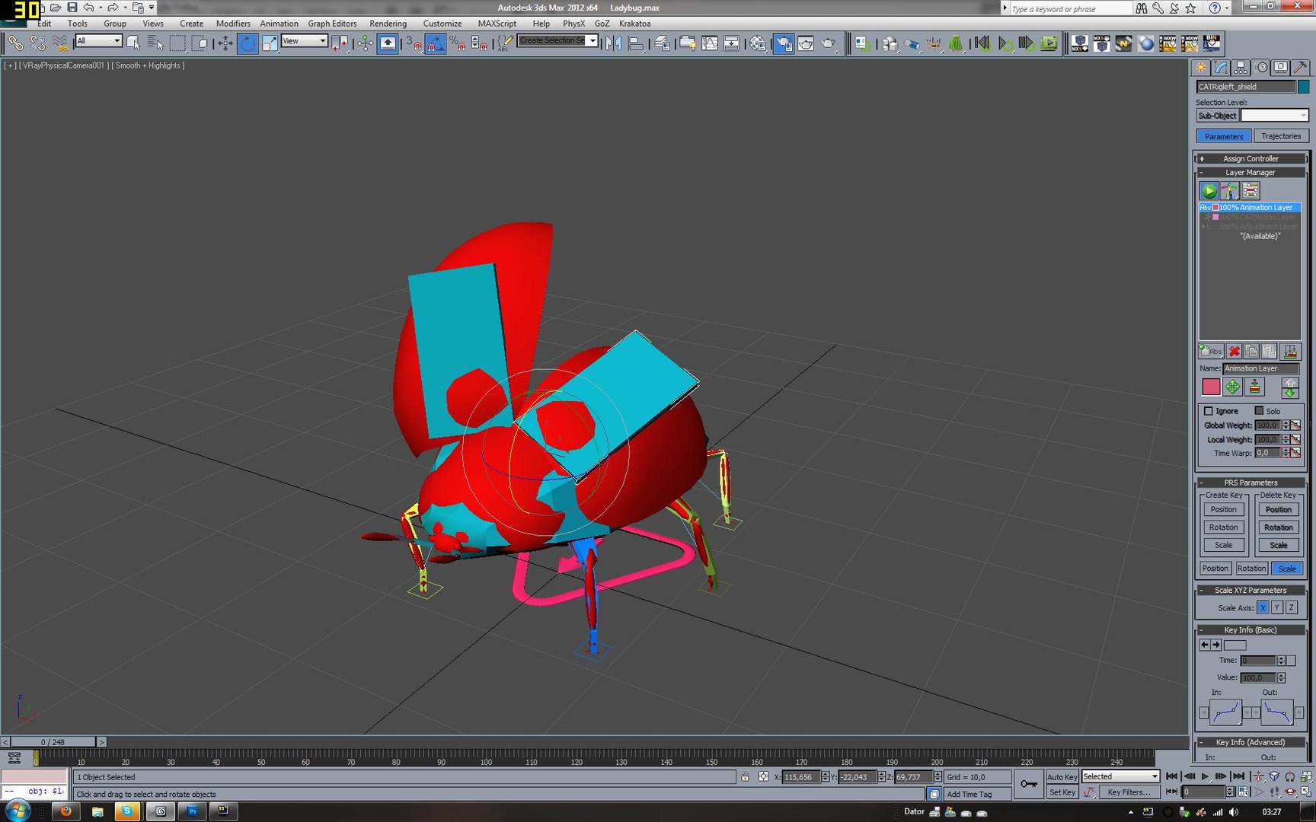Open the Curve Editor from toolbar
The width and height of the screenshot is (1316, 822).
click(710, 43)
